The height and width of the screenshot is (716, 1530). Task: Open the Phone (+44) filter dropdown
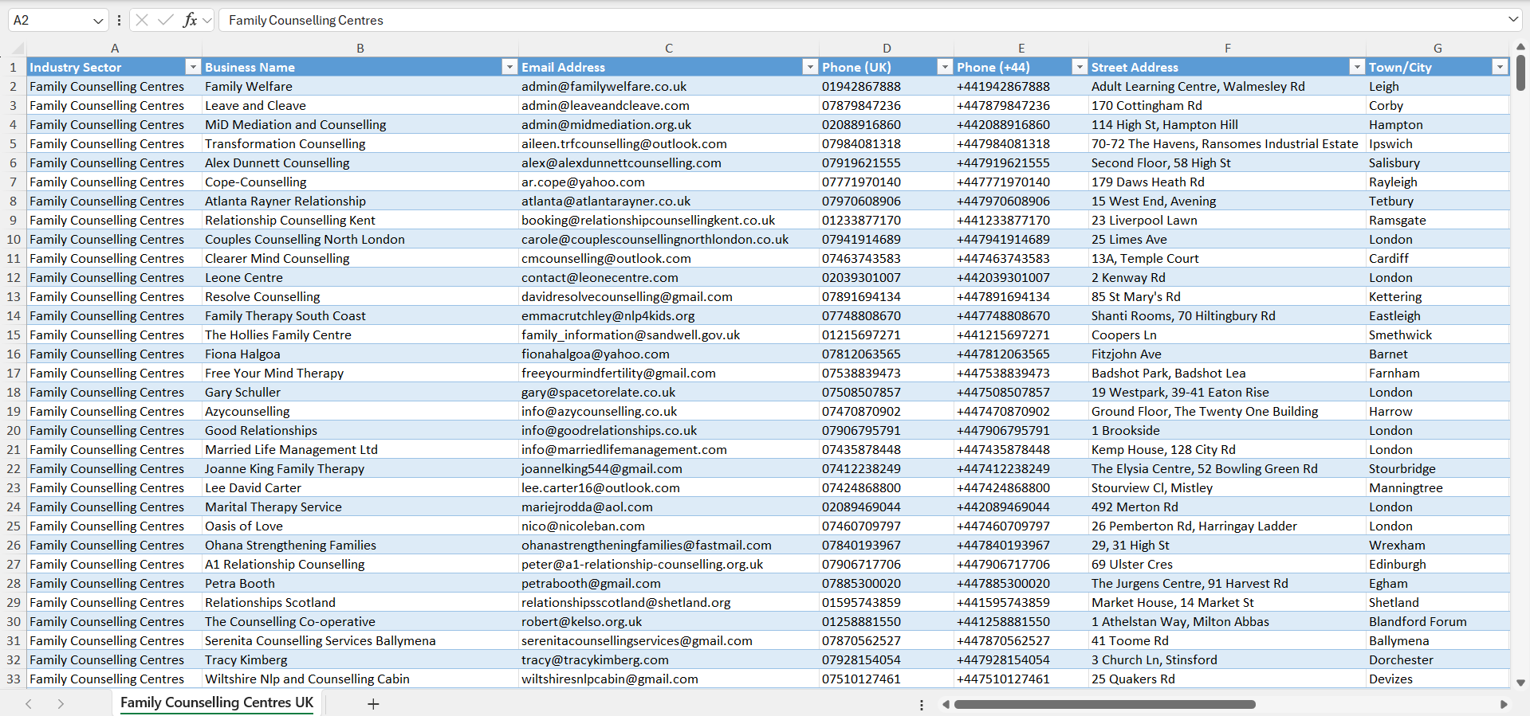tap(1079, 67)
